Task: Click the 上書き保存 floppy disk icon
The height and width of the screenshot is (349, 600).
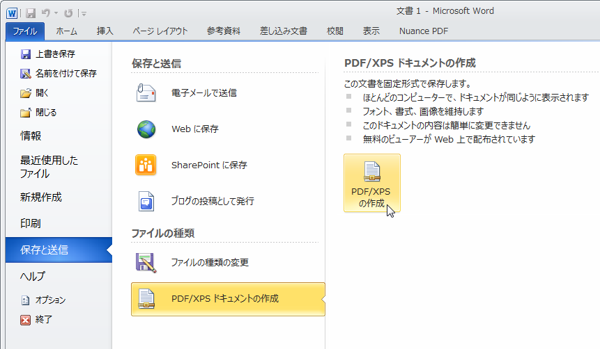Action: pos(26,54)
